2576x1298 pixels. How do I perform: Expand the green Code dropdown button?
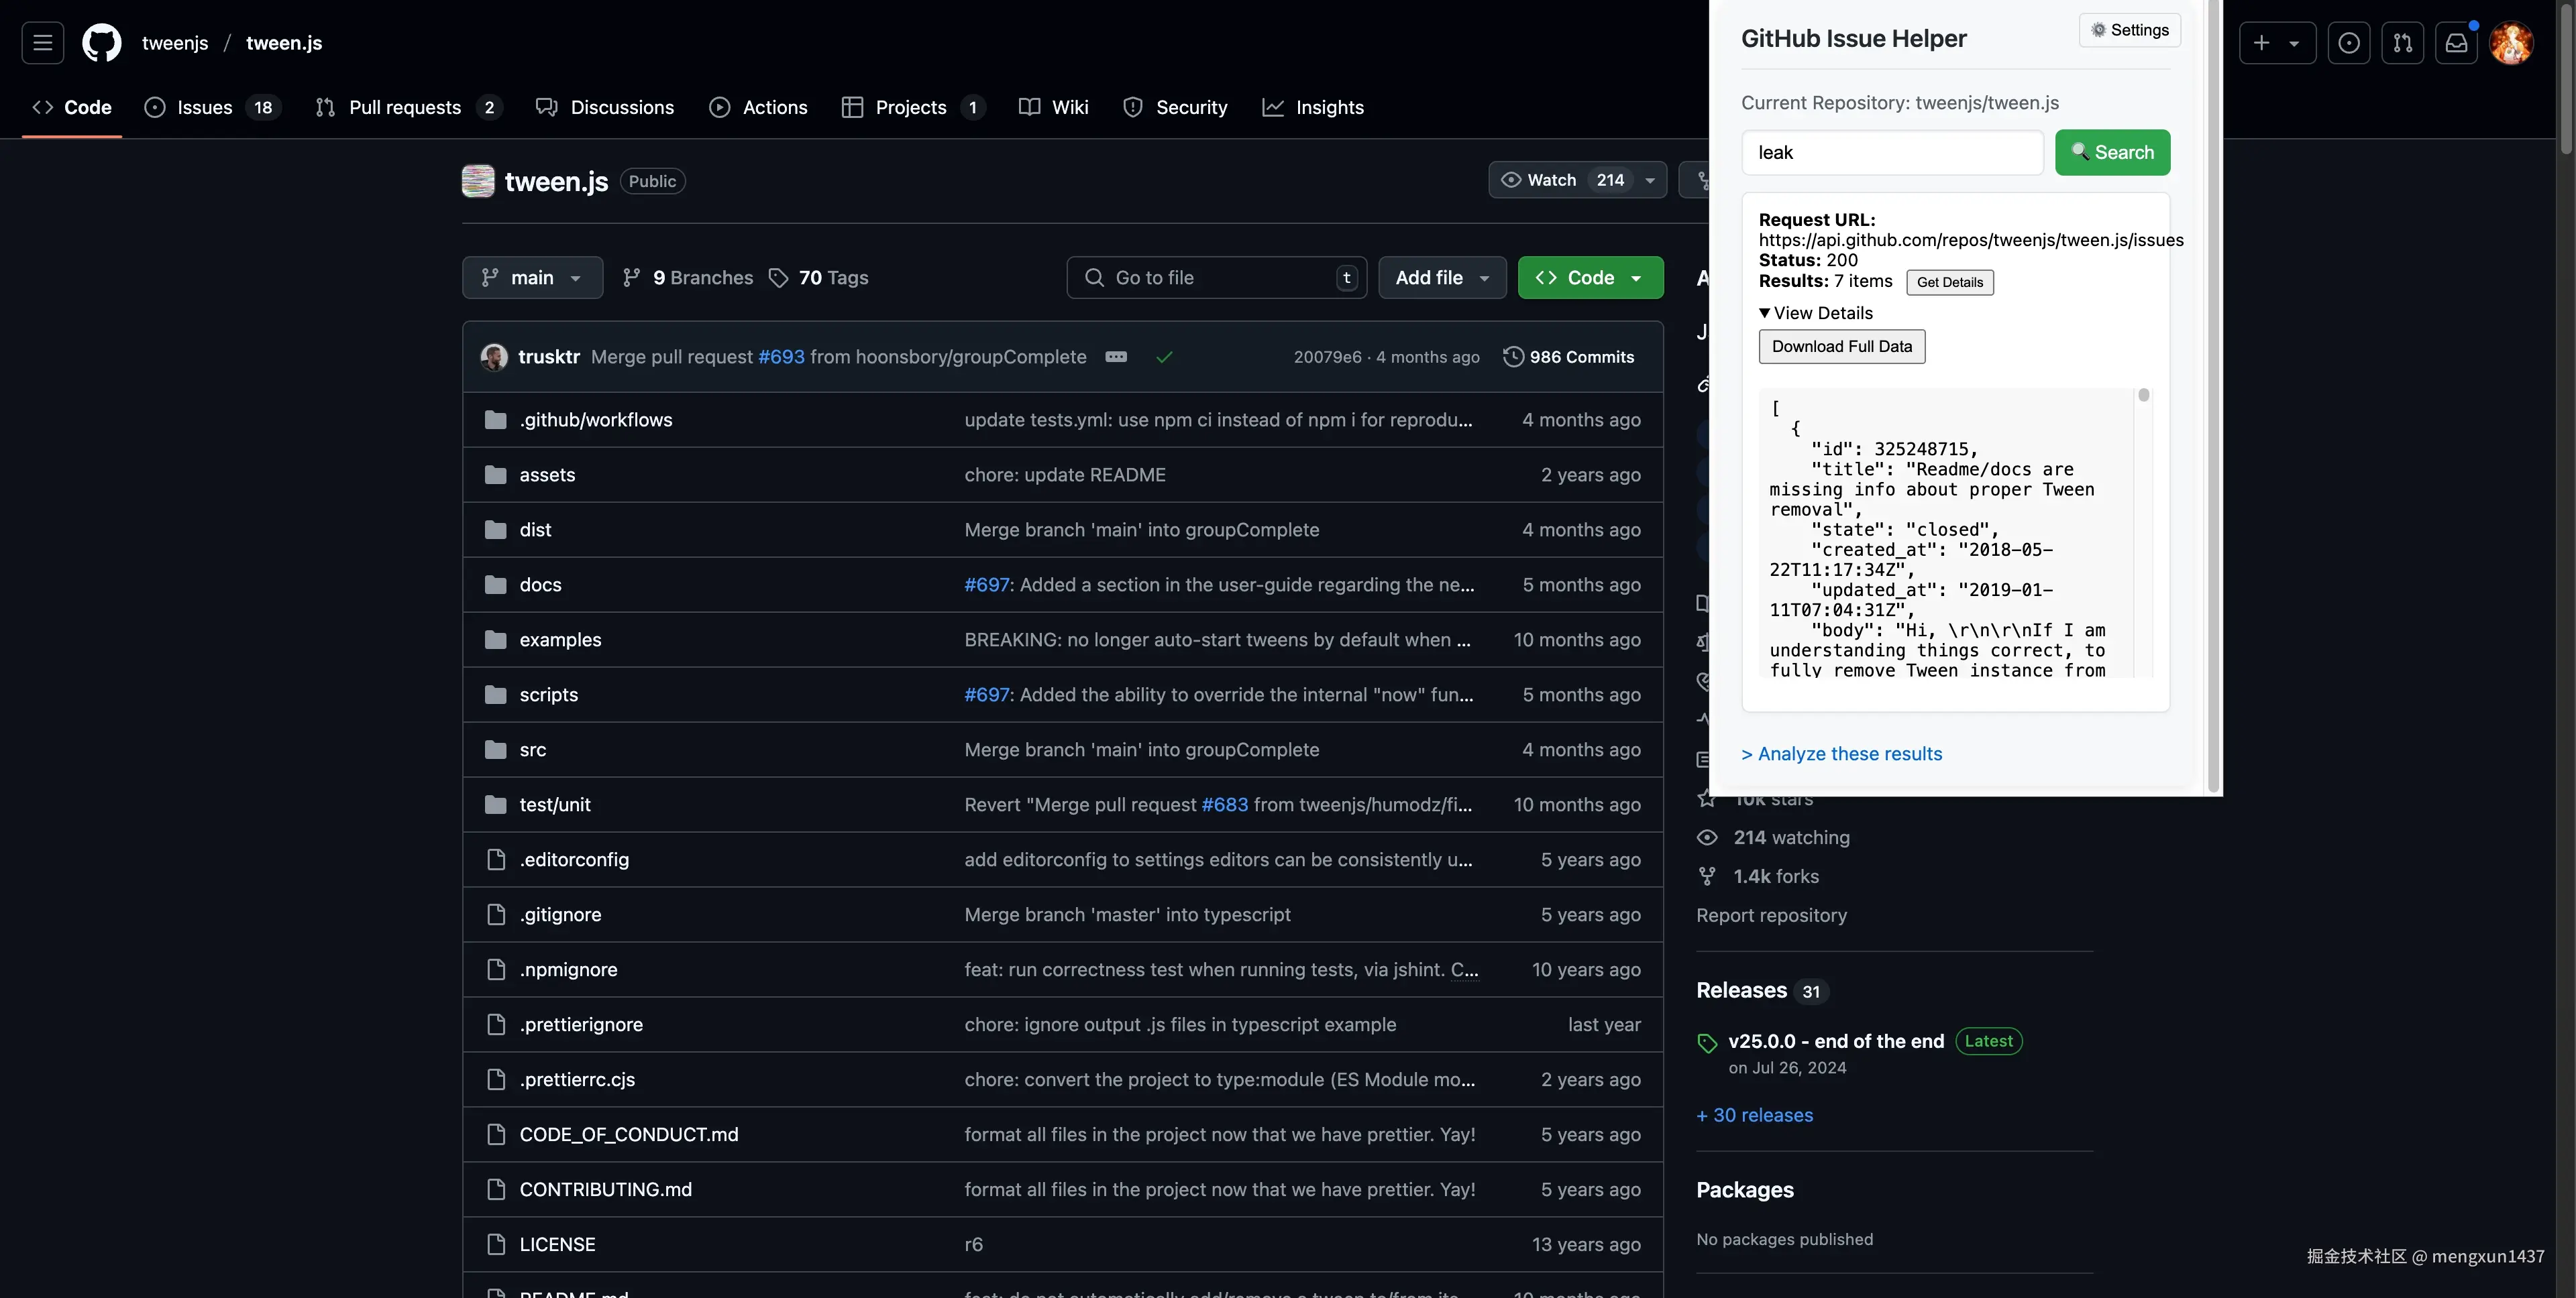1590,278
